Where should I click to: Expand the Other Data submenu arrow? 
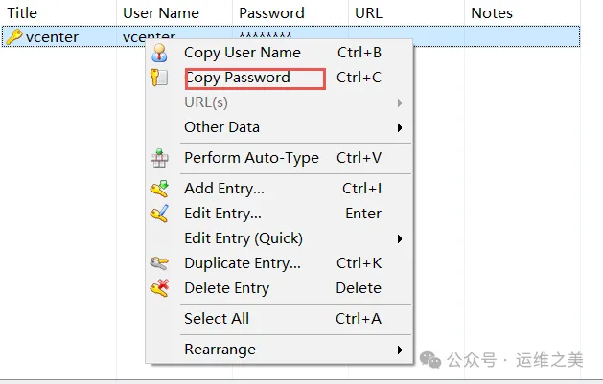pos(399,127)
